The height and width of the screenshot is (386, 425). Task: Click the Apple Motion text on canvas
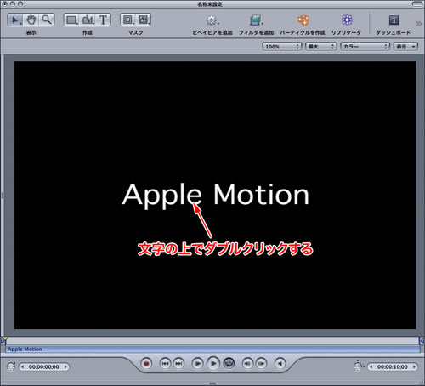coord(216,196)
